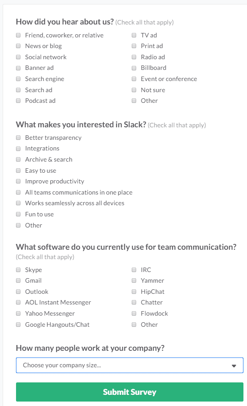Check the Skype checkbox
The width and height of the screenshot is (247, 406).
click(x=18, y=270)
